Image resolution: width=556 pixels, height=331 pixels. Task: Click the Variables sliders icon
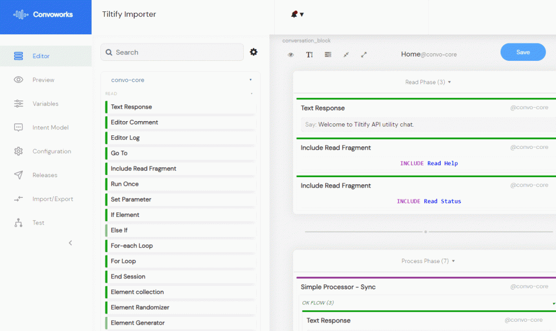coord(18,104)
